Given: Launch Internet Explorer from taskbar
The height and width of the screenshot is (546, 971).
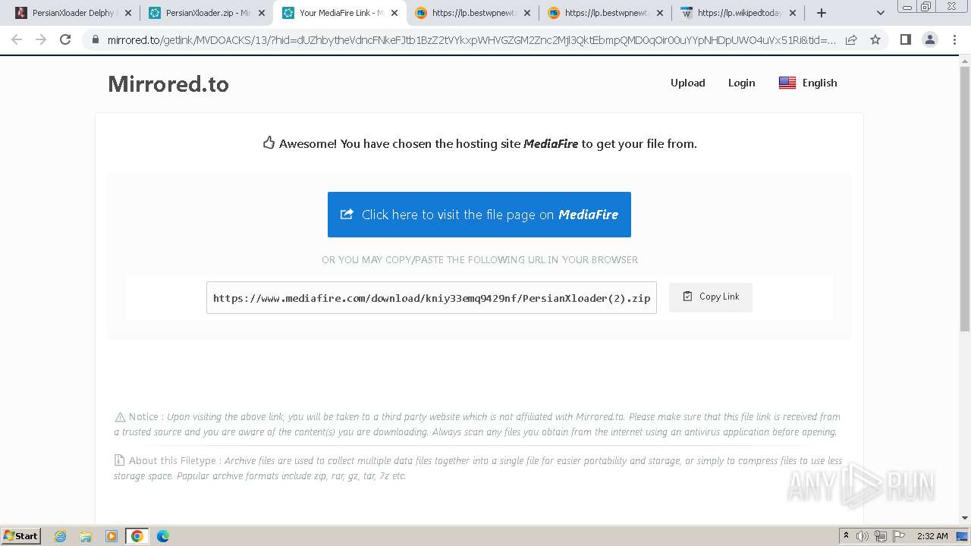Looking at the screenshot, I should 61,536.
